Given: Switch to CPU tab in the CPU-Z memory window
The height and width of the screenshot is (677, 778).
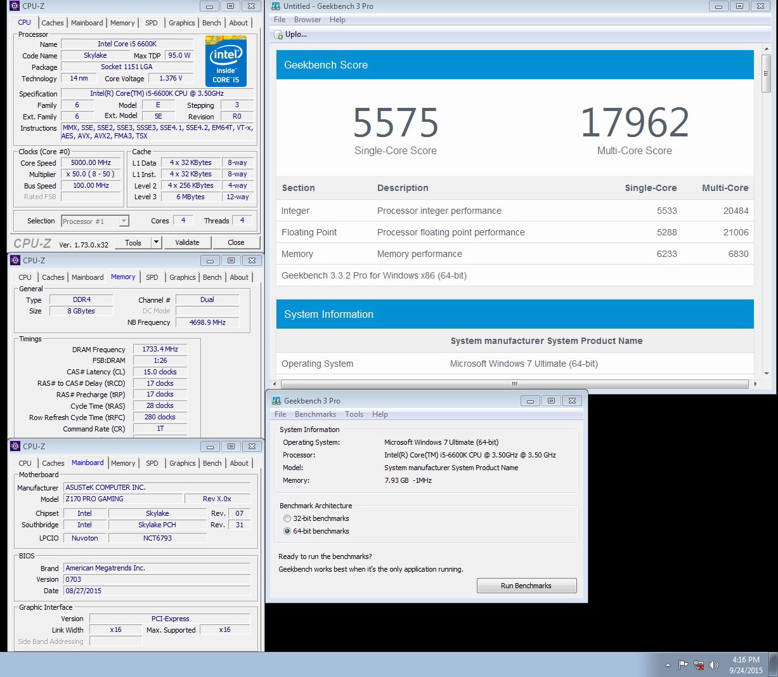Looking at the screenshot, I should (25, 277).
